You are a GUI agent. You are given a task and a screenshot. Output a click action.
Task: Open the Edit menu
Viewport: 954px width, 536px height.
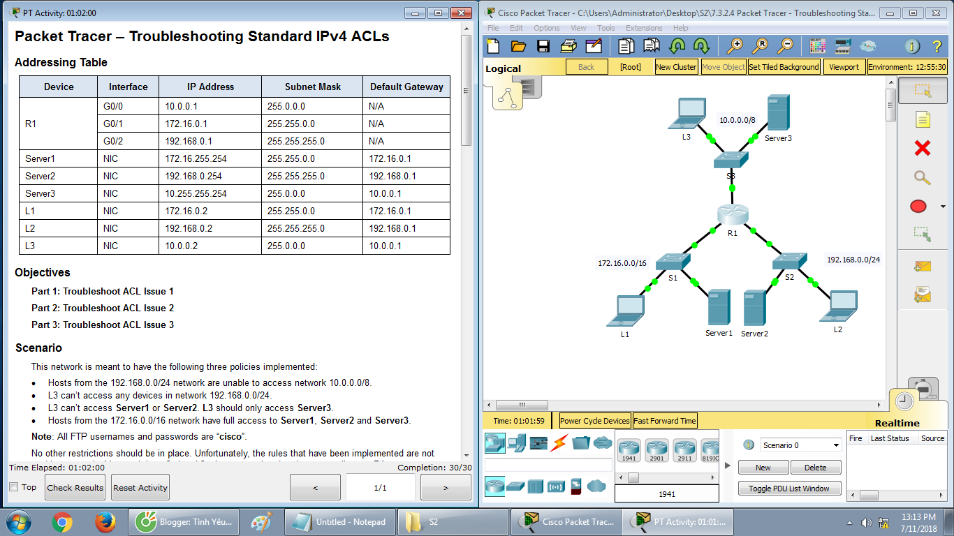click(516, 28)
